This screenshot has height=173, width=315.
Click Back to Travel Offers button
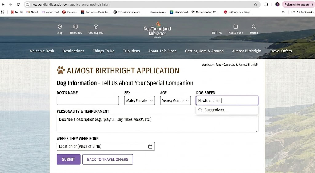click(x=108, y=160)
